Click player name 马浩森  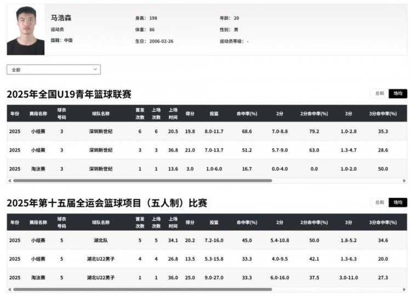(61, 18)
